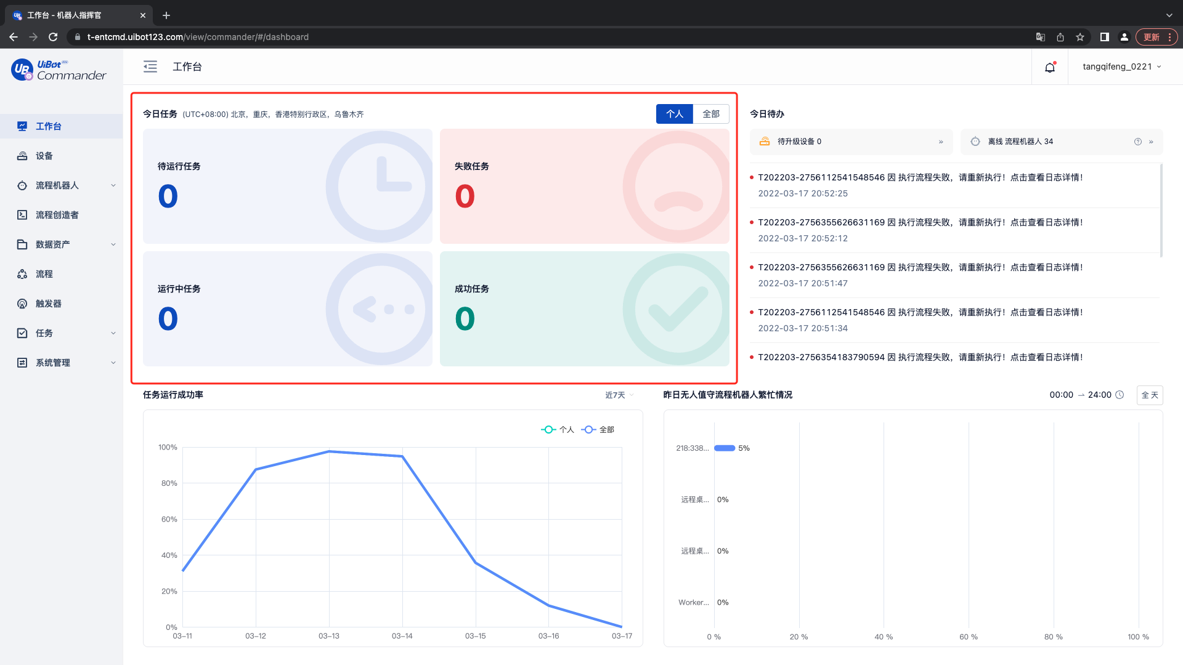Bookmark this page with star icon

1080,37
